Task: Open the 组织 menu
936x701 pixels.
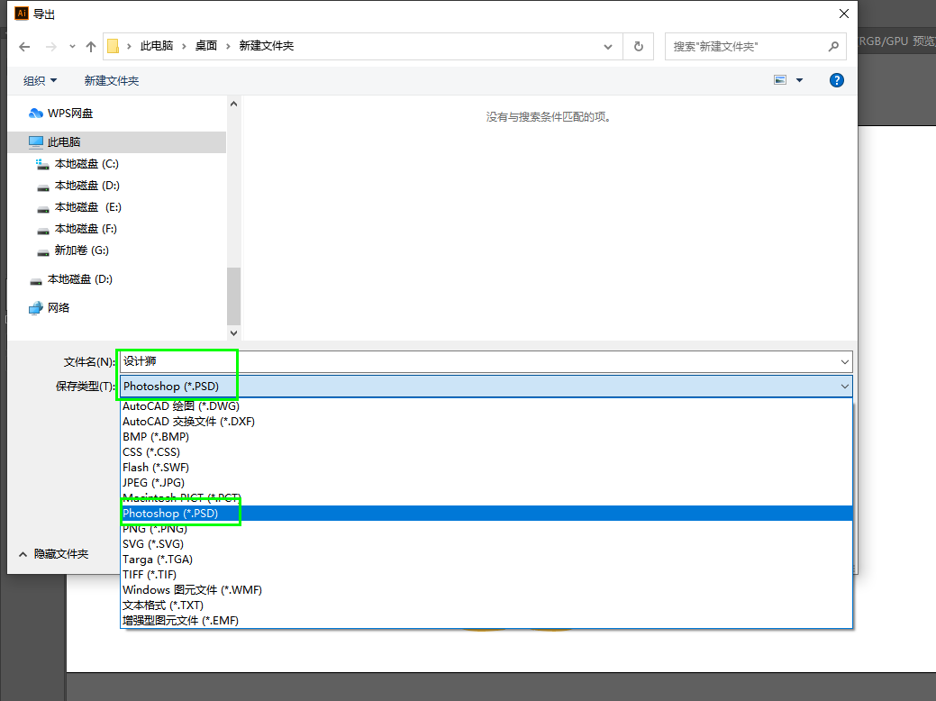Action: coord(40,80)
